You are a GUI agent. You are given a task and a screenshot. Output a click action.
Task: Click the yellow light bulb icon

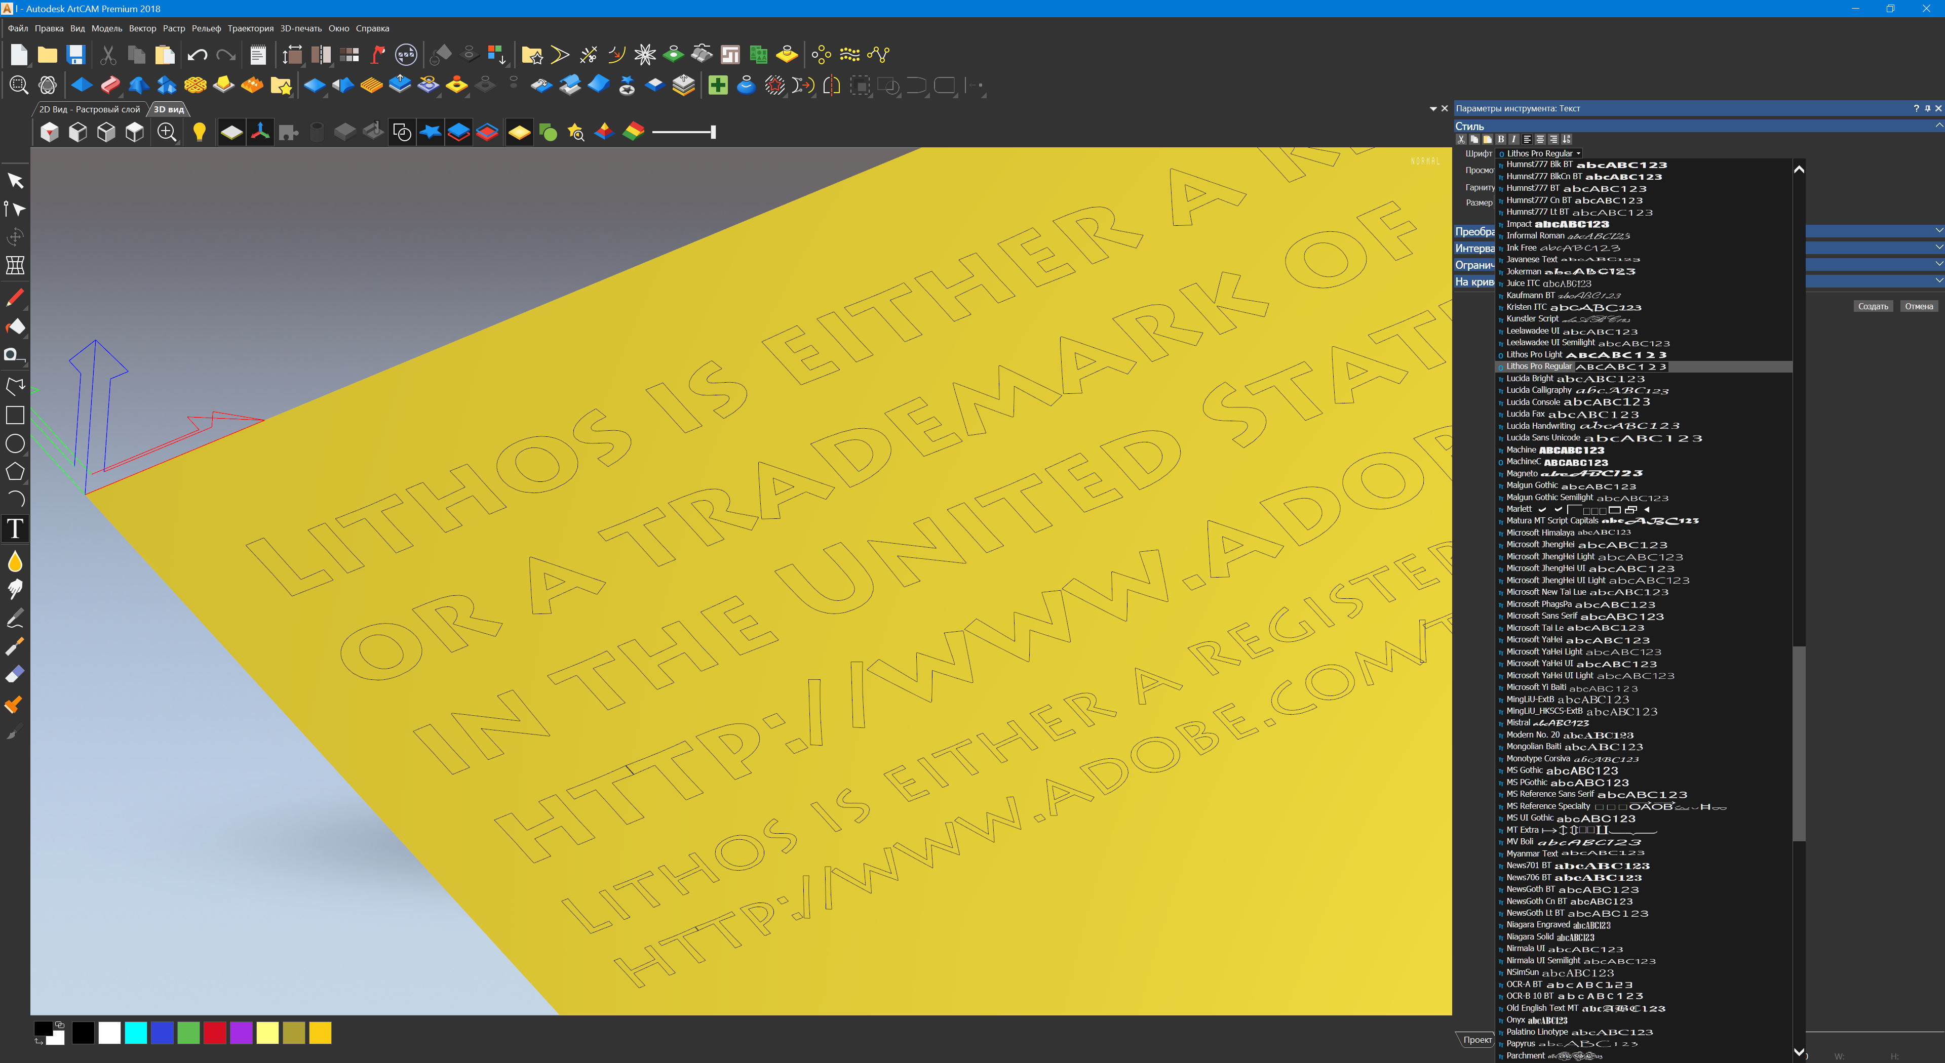[x=200, y=132]
